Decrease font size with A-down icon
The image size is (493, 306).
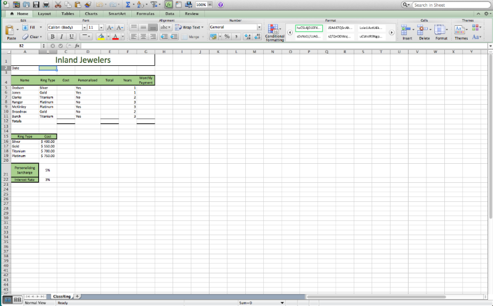(x=120, y=27)
